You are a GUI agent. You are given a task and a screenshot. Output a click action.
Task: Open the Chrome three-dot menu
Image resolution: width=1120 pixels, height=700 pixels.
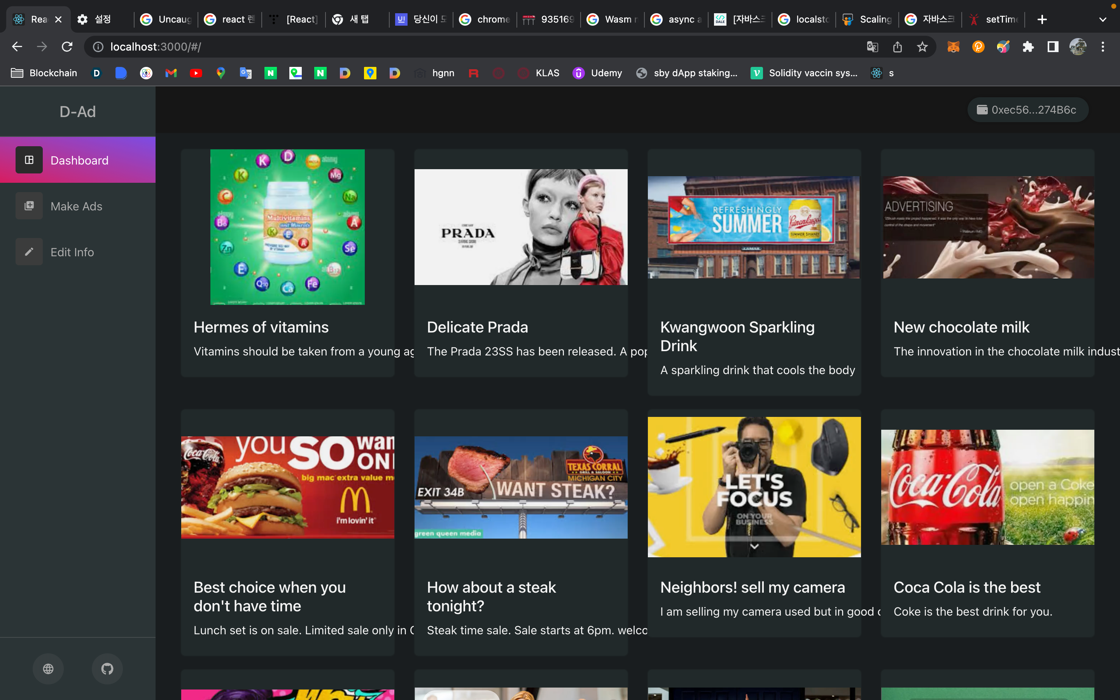pyautogui.click(x=1103, y=47)
